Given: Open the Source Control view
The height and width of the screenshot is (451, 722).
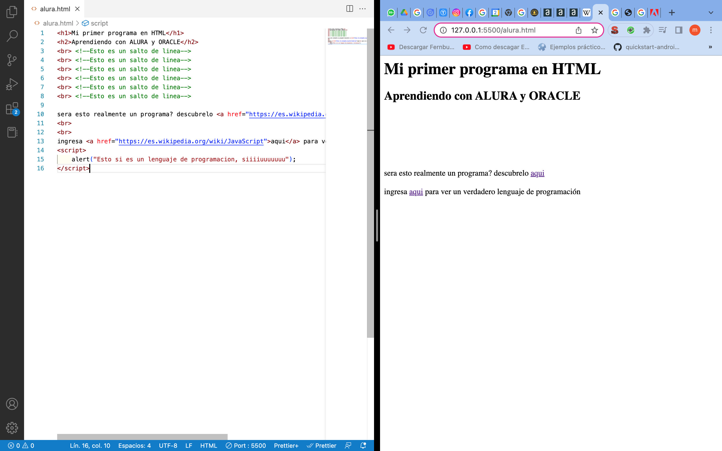Looking at the screenshot, I should 12,60.
